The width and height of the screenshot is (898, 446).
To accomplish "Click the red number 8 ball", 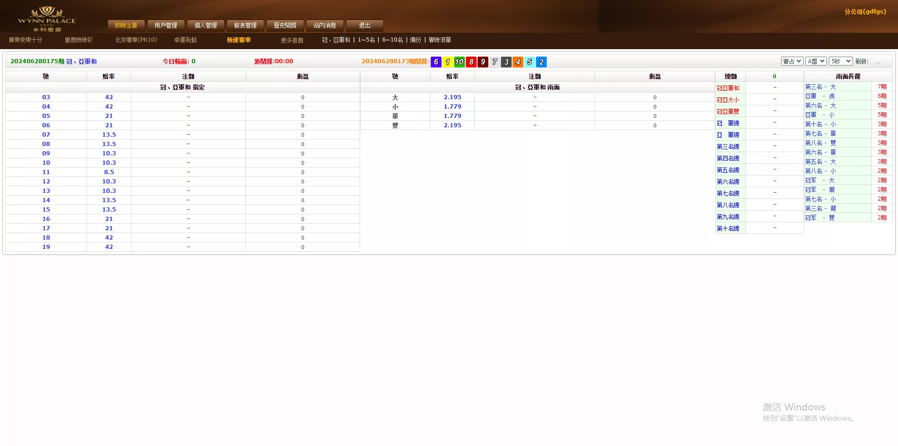I will click(x=471, y=62).
